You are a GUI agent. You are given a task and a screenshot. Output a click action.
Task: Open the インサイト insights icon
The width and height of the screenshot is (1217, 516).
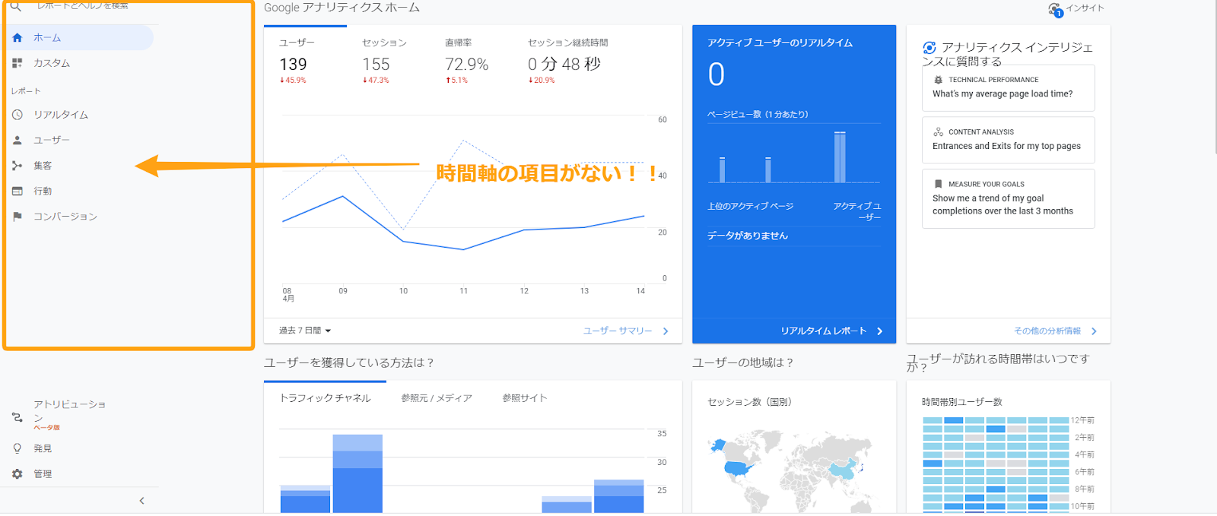coord(1055,9)
